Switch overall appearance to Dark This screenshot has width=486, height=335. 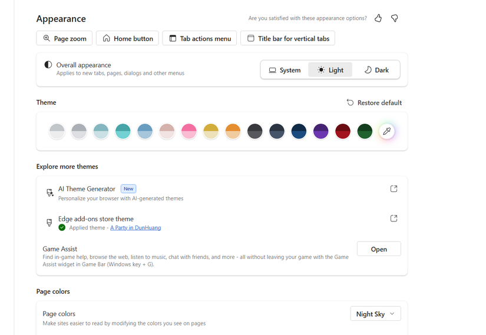pos(376,70)
